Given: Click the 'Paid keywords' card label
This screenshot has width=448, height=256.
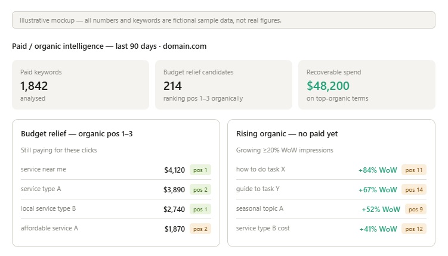Looking at the screenshot, I should pyautogui.click(x=41, y=72).
